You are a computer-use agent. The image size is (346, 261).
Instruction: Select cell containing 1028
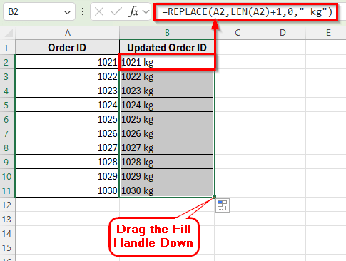coord(67,162)
